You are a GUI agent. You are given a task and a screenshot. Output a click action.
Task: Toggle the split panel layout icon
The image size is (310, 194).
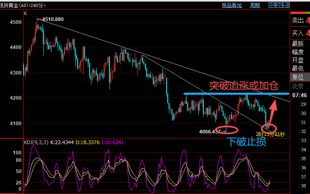pyautogui.click(x=286, y=5)
